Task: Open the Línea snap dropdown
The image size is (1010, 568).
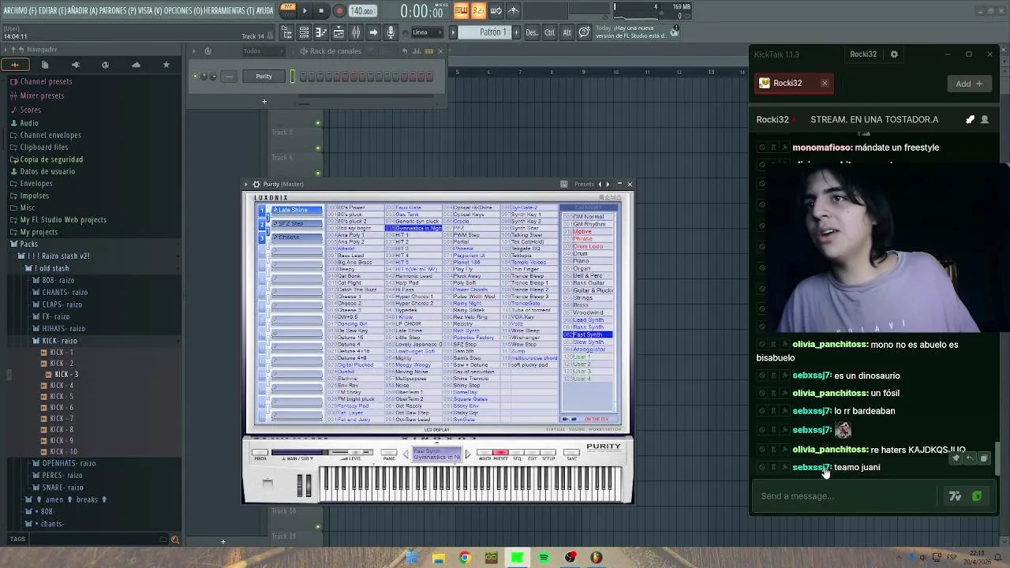Action: click(x=426, y=32)
